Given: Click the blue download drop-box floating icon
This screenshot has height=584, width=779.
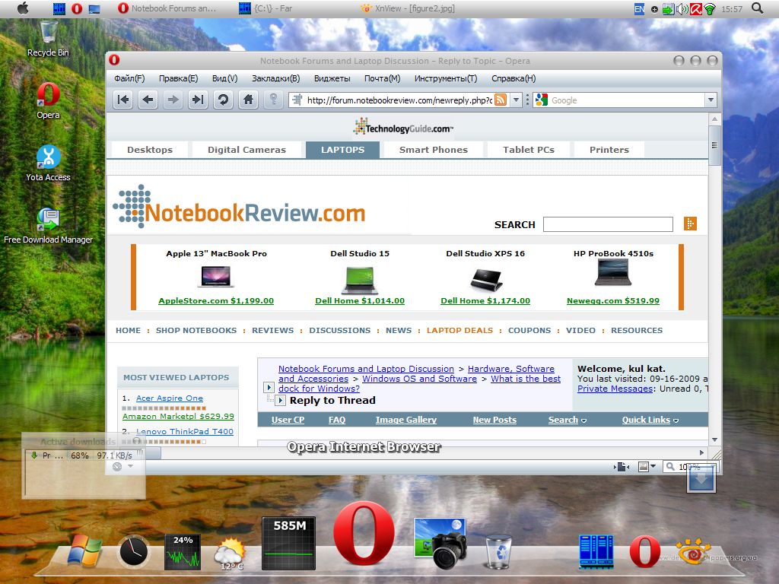Looking at the screenshot, I should [701, 478].
